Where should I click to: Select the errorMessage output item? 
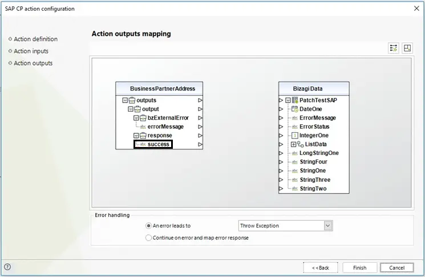point(165,127)
